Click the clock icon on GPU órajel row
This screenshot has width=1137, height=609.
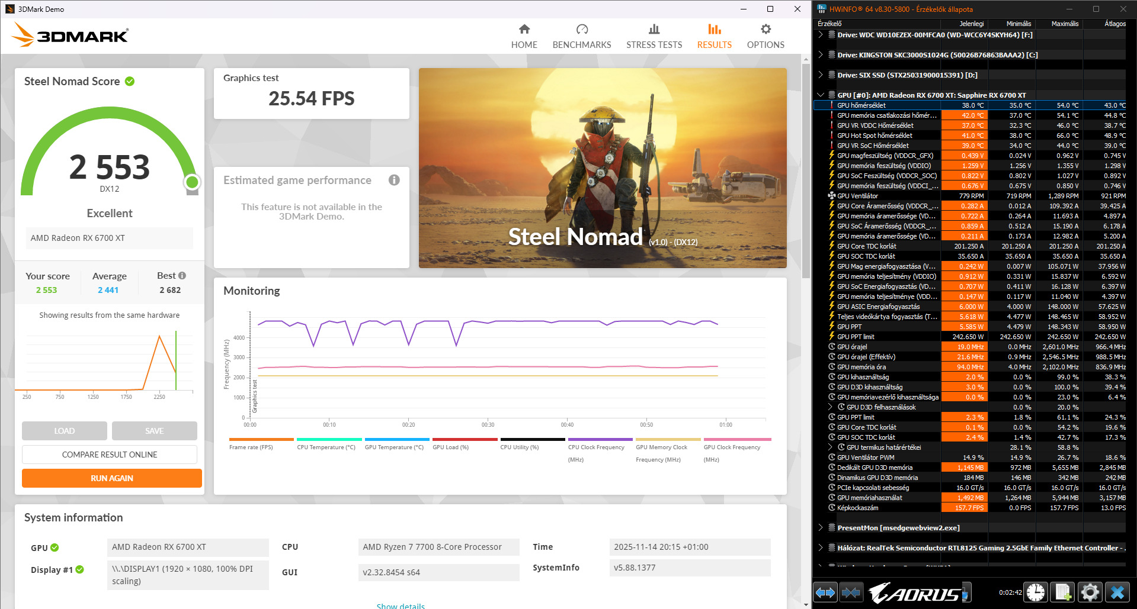(832, 347)
